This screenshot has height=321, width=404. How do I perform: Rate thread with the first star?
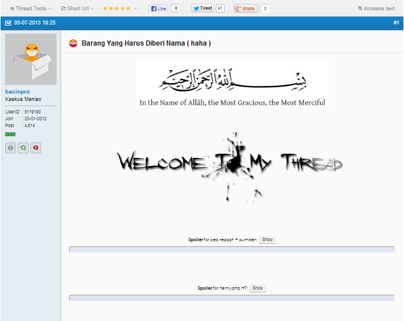click(105, 9)
